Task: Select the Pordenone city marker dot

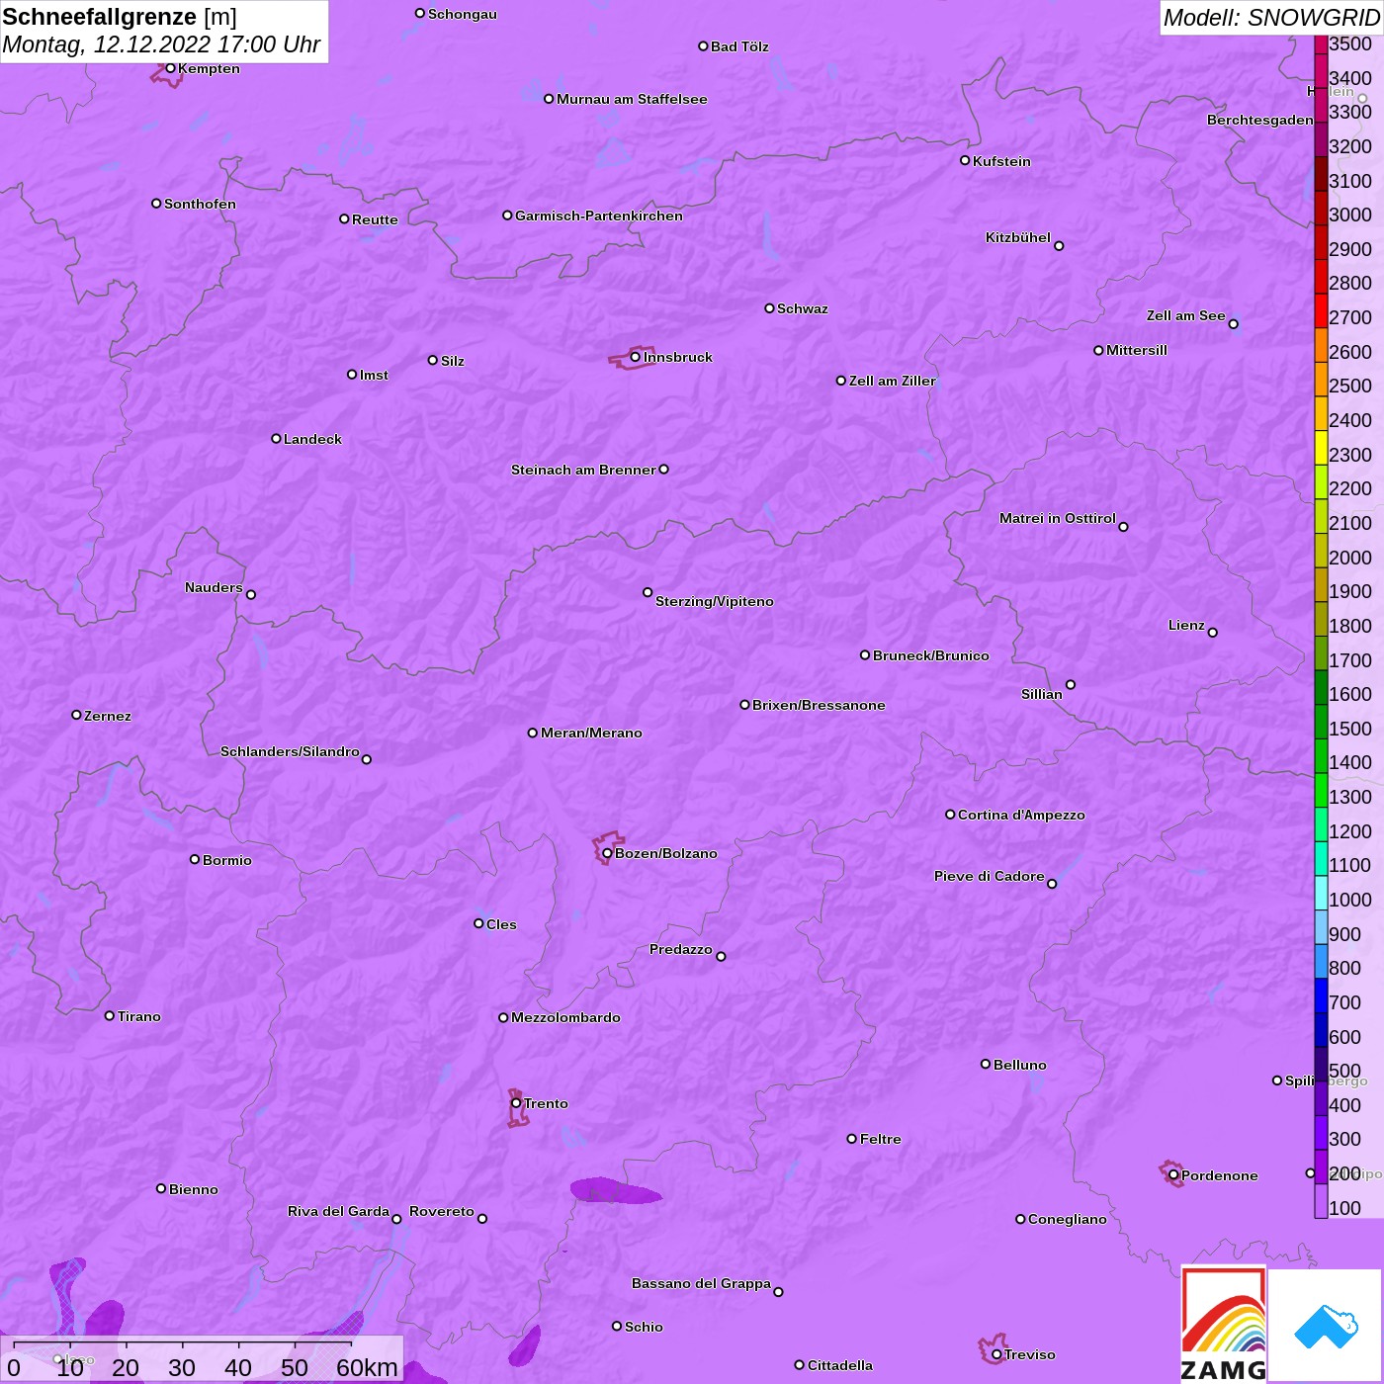Action: [1173, 1175]
